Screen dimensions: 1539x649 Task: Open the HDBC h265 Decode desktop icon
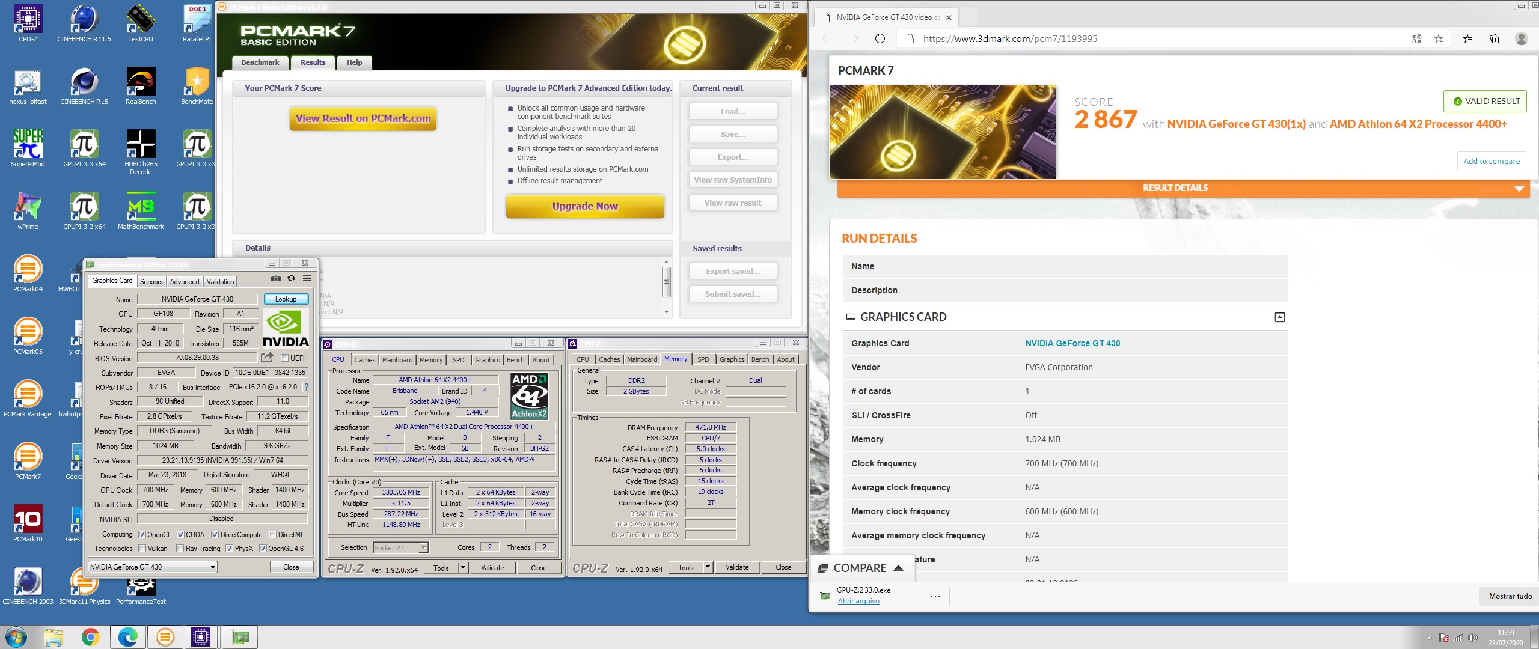(x=141, y=152)
